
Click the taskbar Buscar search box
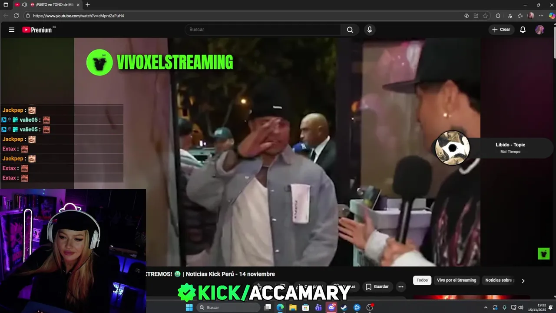click(228, 307)
